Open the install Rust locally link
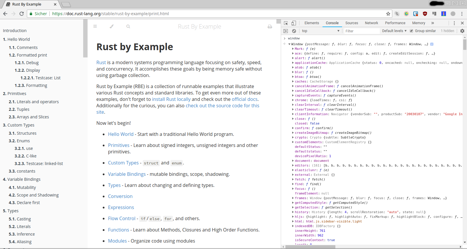This screenshot has width=467, height=249. (171, 99)
